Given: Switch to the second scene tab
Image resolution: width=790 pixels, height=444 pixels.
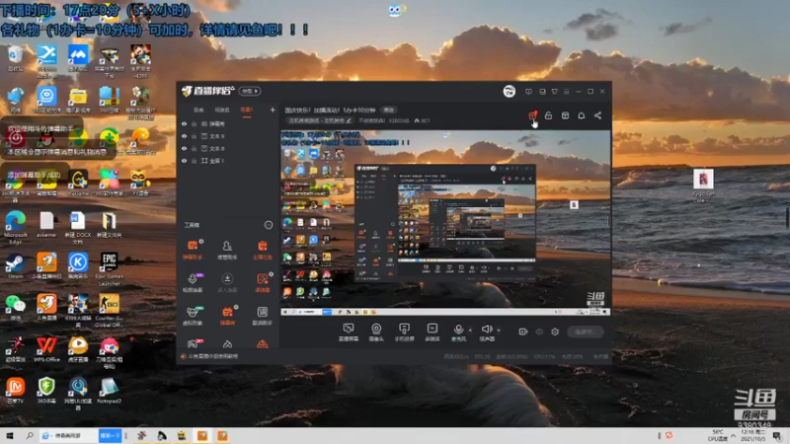Looking at the screenshot, I should coord(222,110).
